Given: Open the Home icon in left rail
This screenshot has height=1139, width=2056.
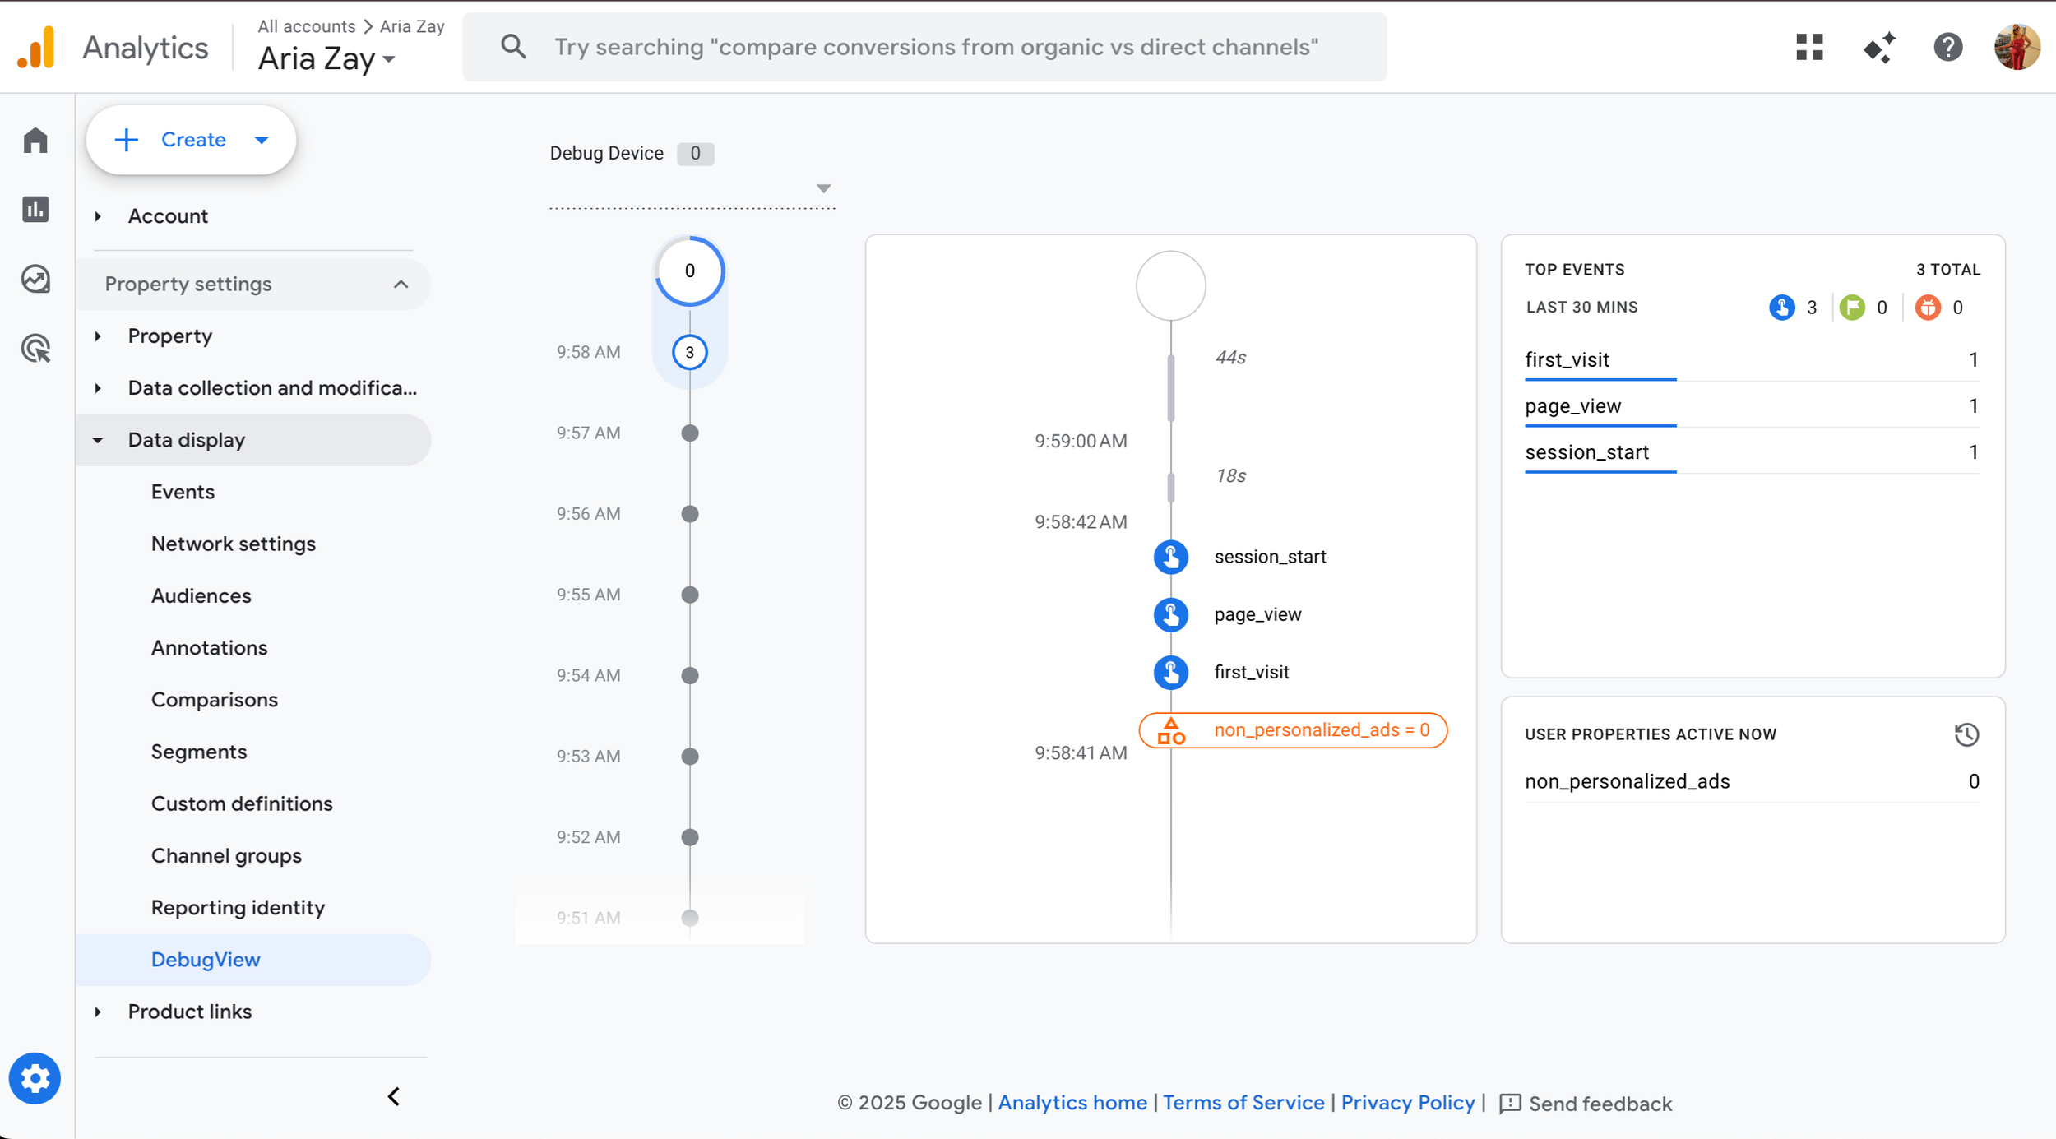Looking at the screenshot, I should 35,141.
